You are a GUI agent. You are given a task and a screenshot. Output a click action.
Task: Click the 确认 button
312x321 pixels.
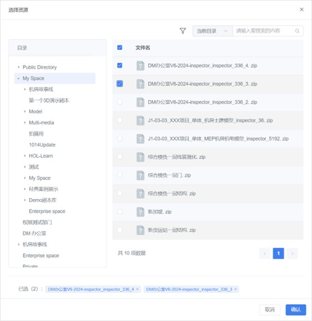coord(296,310)
